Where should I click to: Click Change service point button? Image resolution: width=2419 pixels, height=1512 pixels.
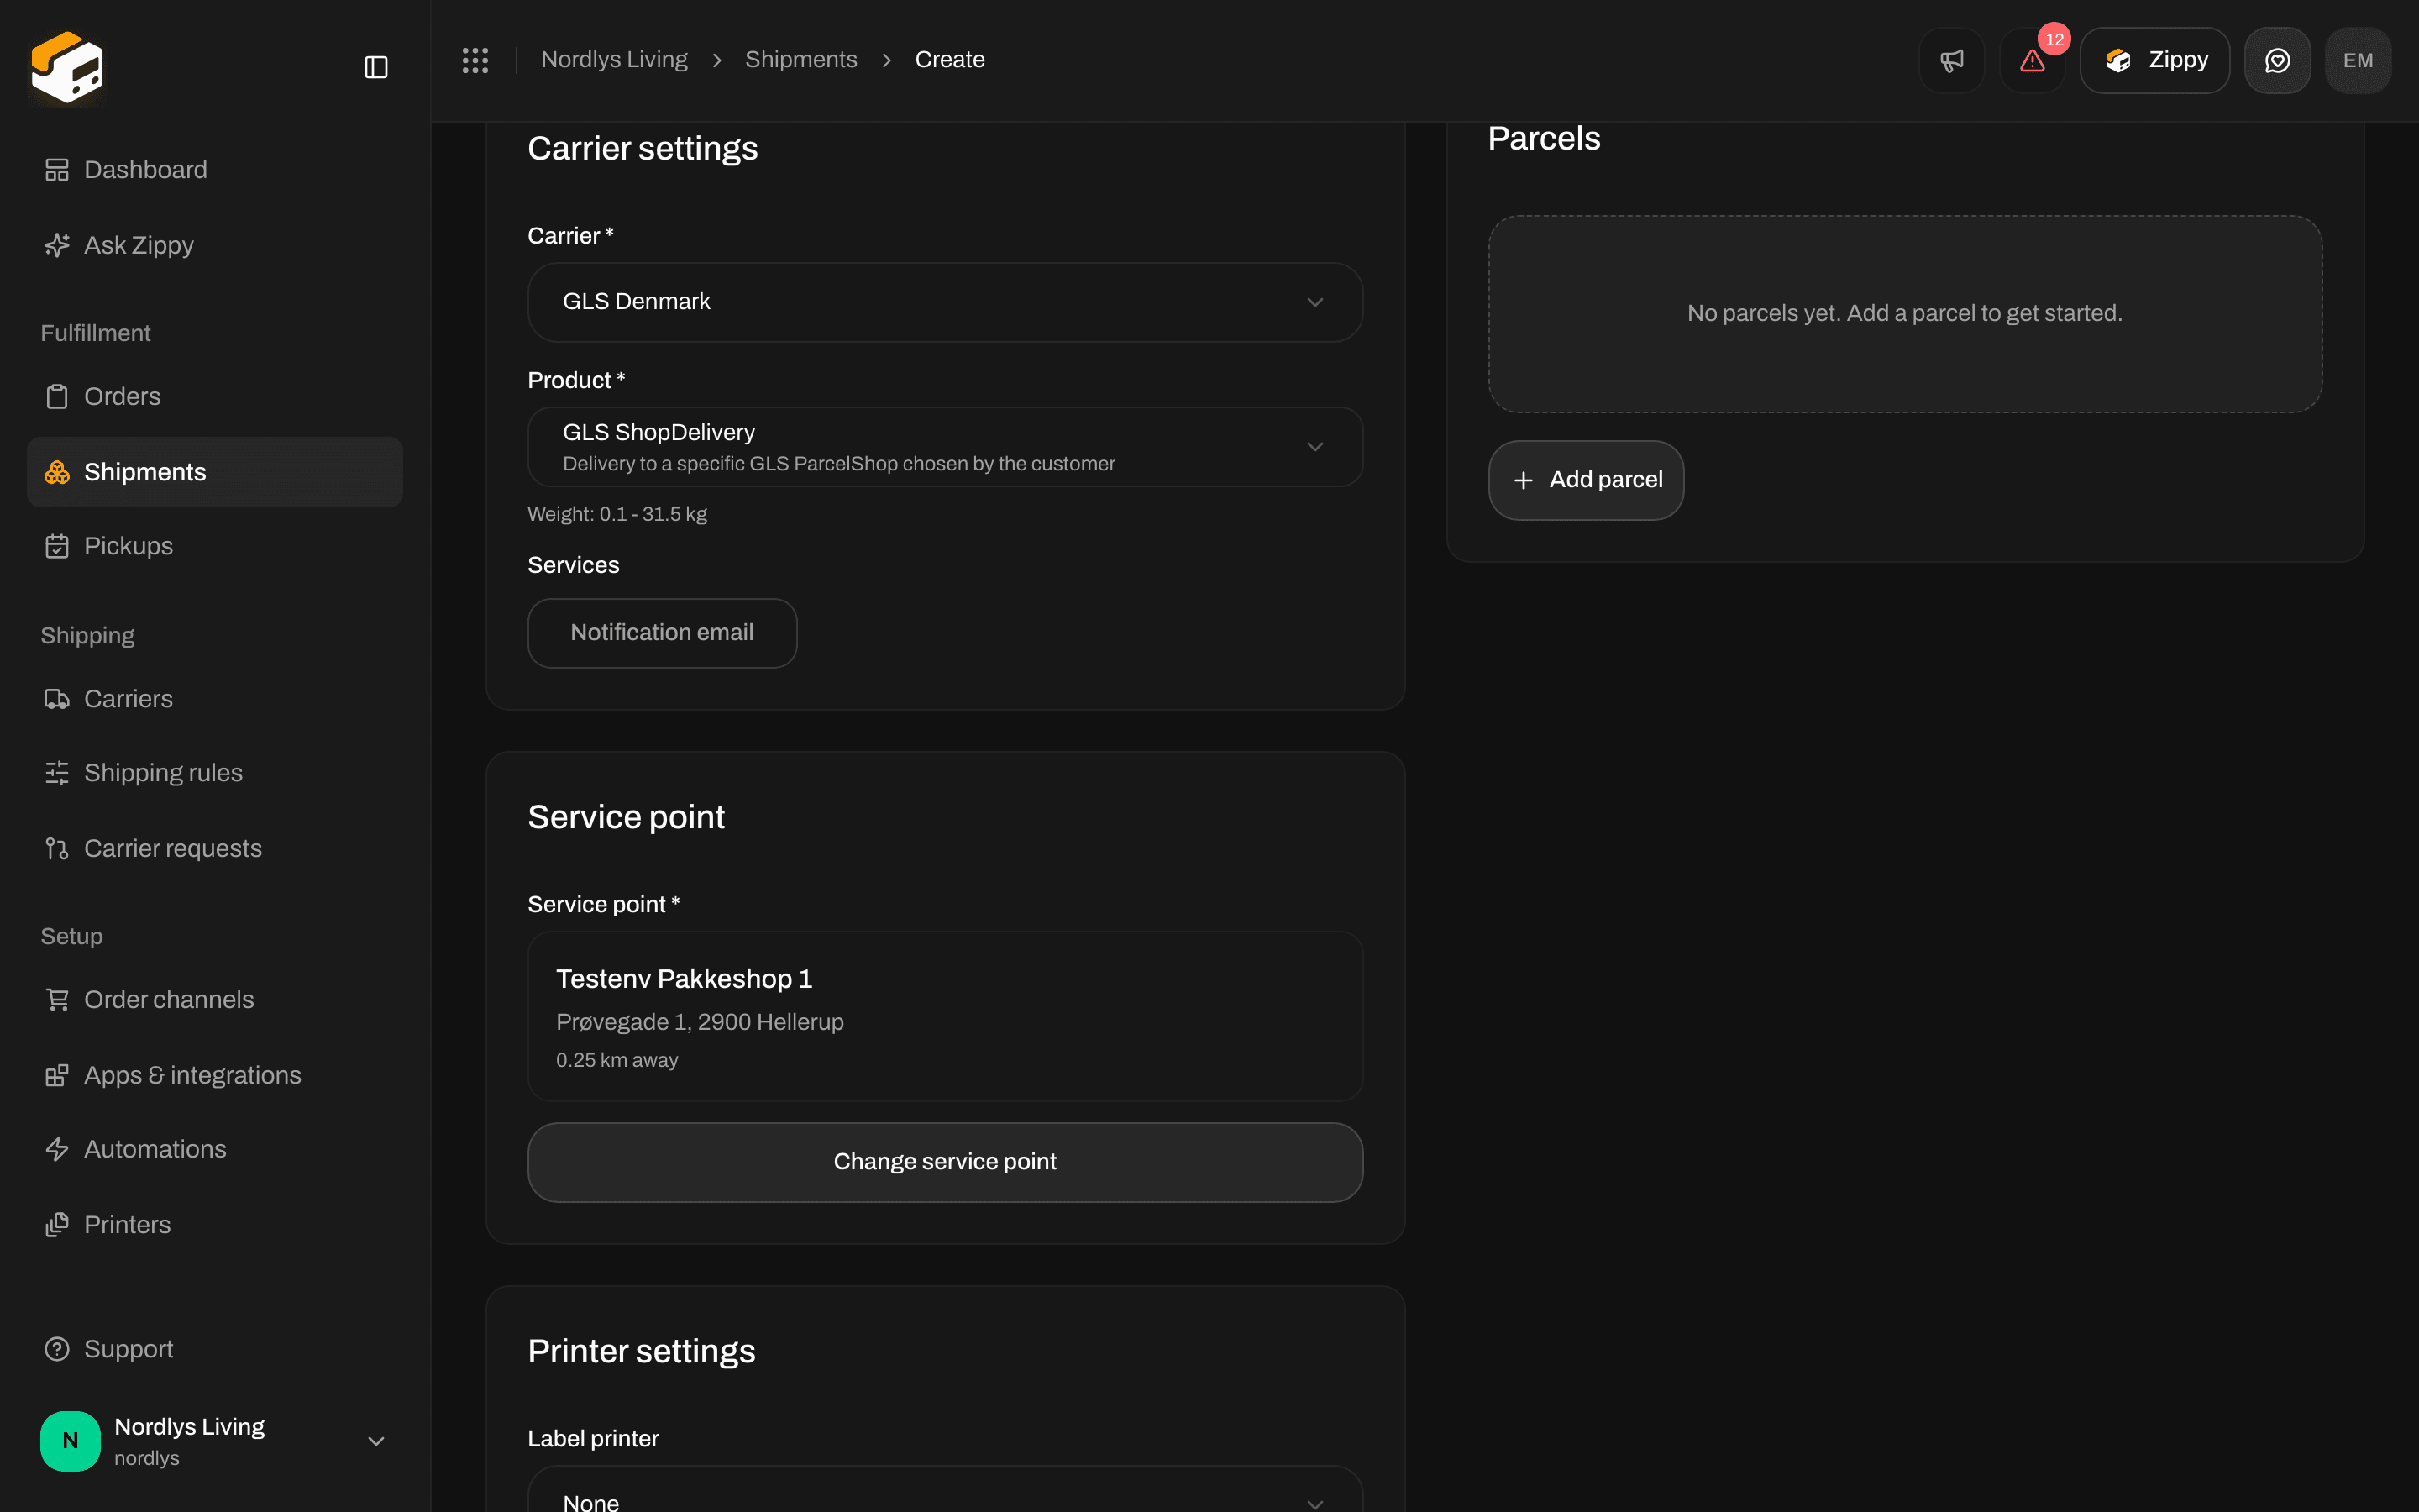945,1162
